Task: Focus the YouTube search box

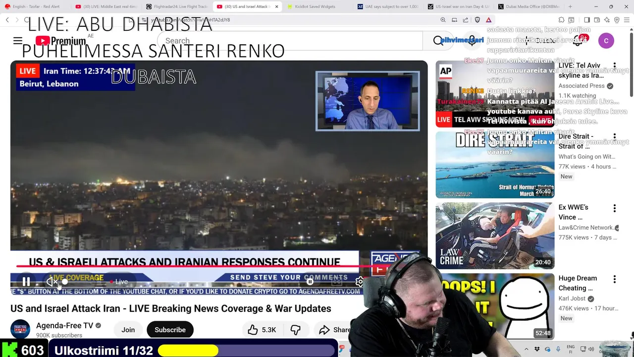Action: [x=290, y=41]
